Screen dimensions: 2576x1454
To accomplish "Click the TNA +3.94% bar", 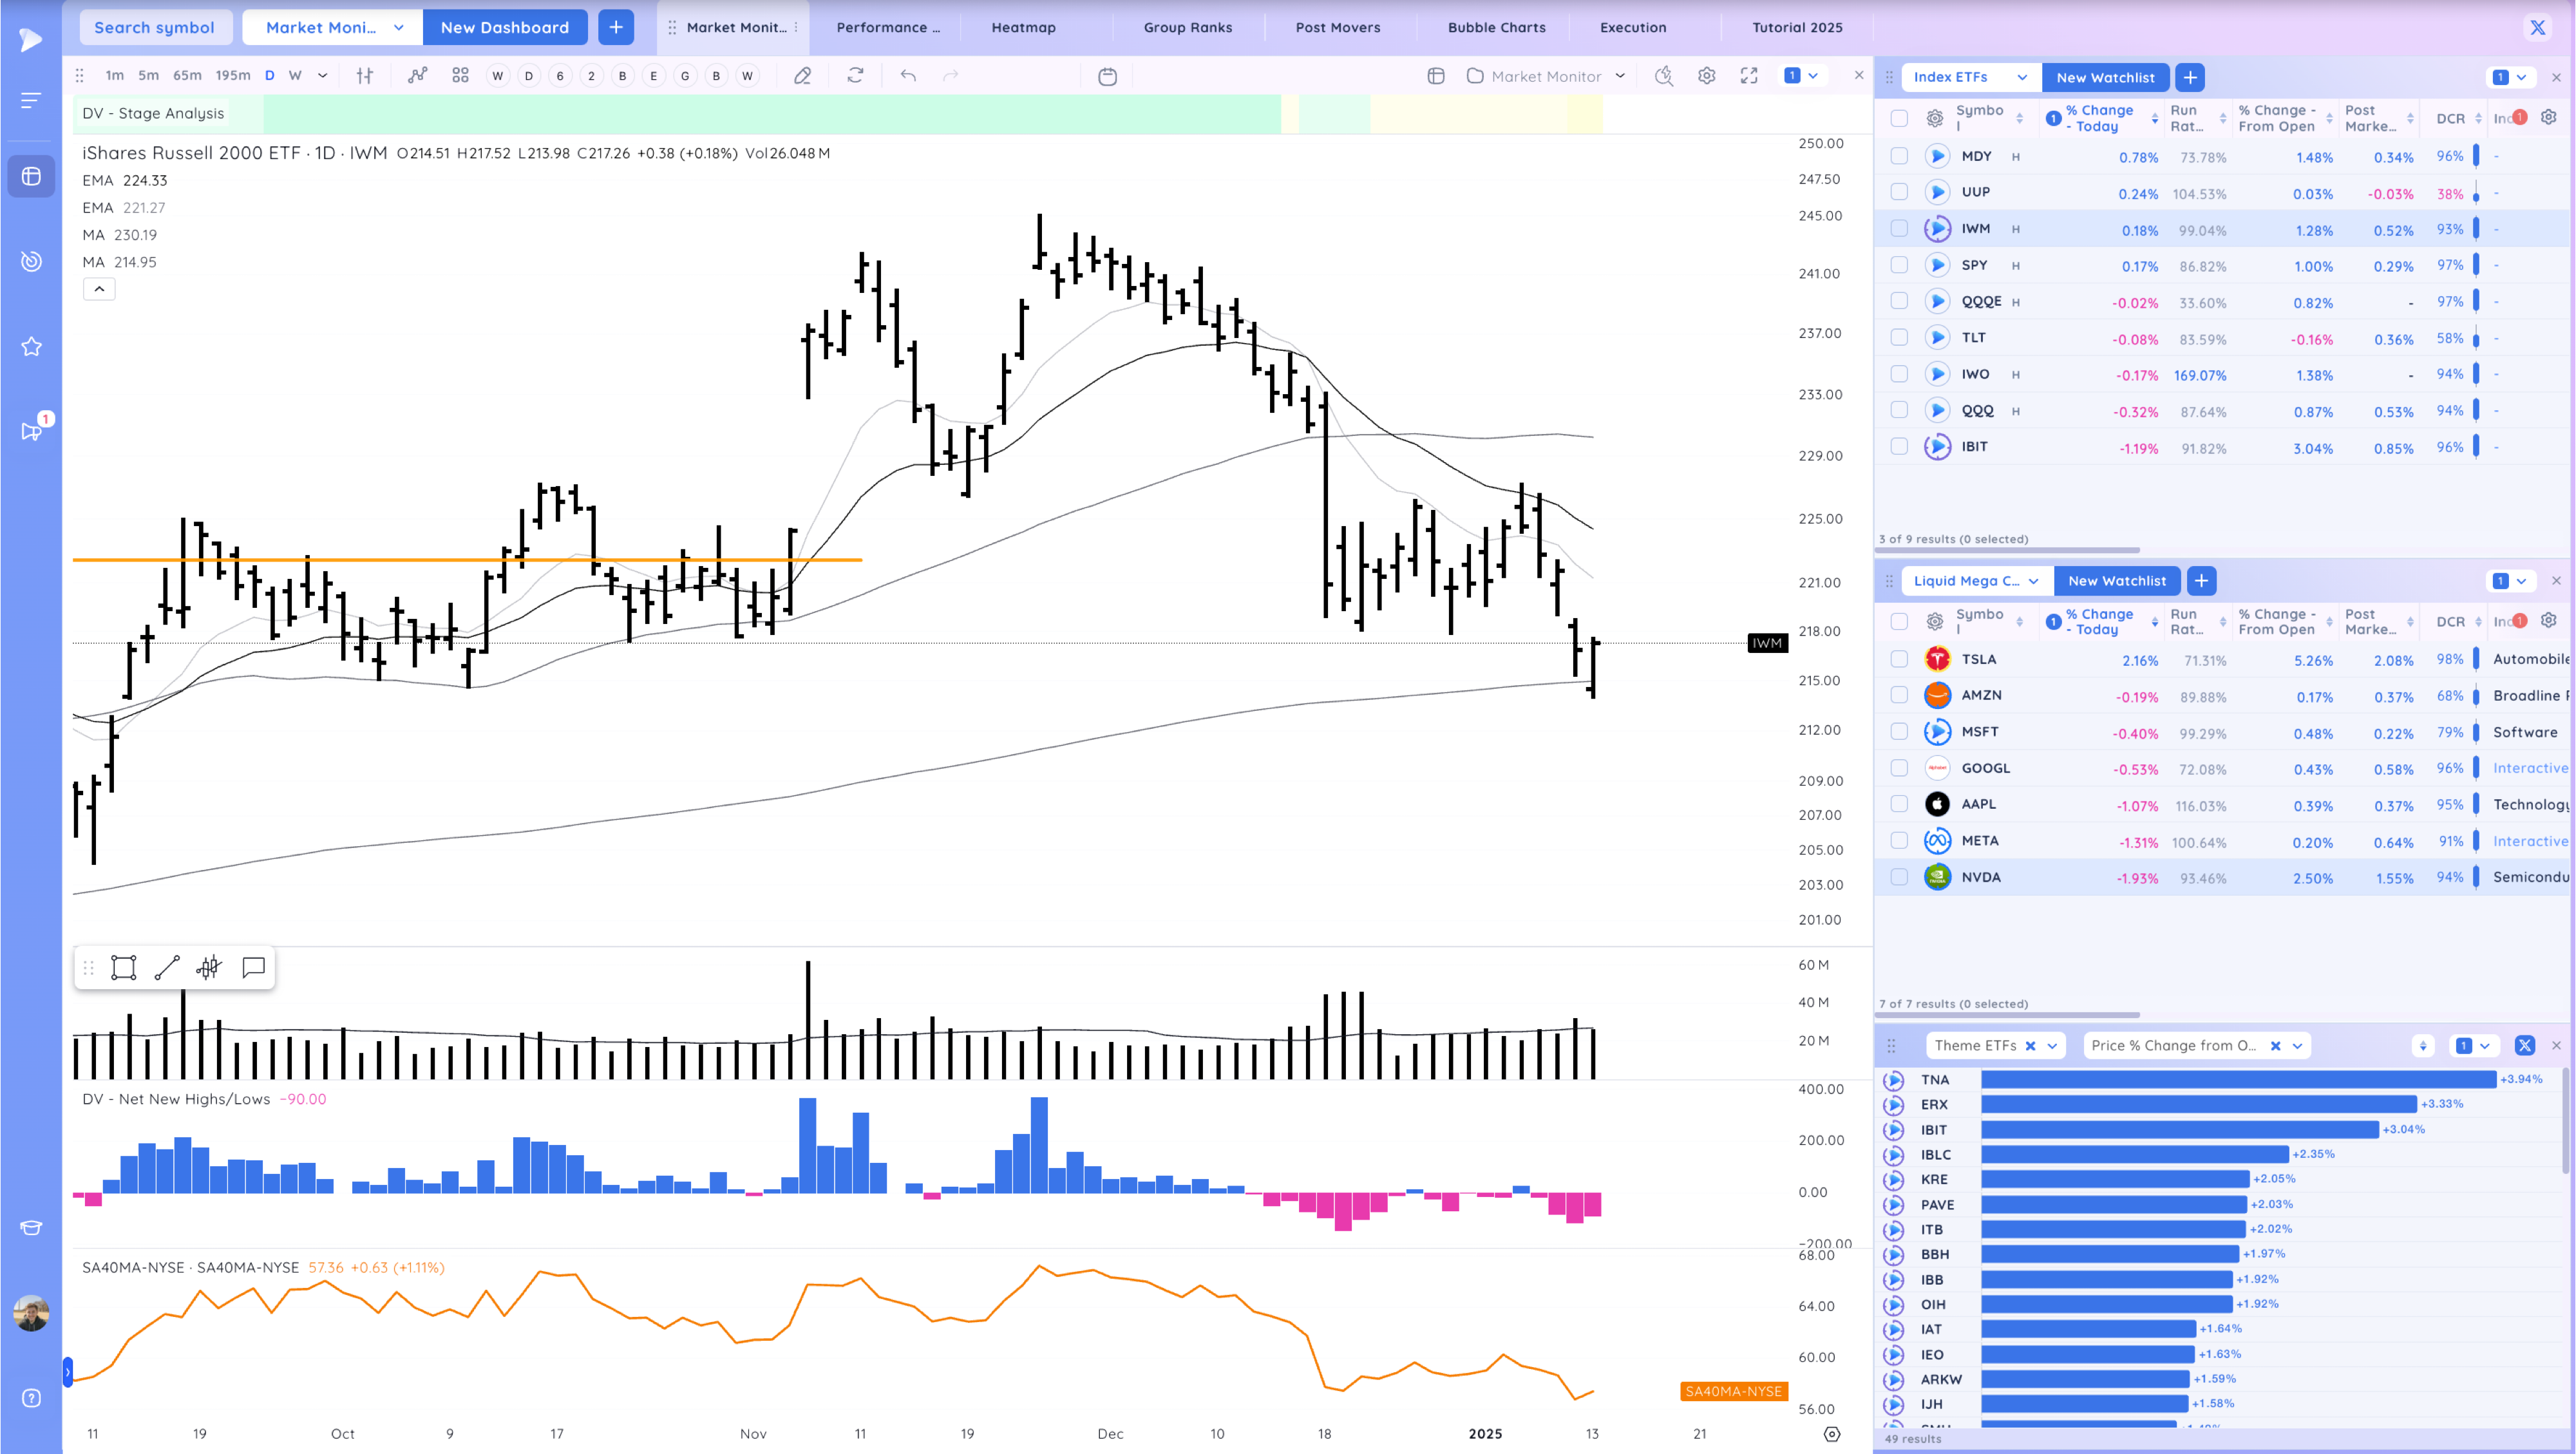I will 2238,1079.
